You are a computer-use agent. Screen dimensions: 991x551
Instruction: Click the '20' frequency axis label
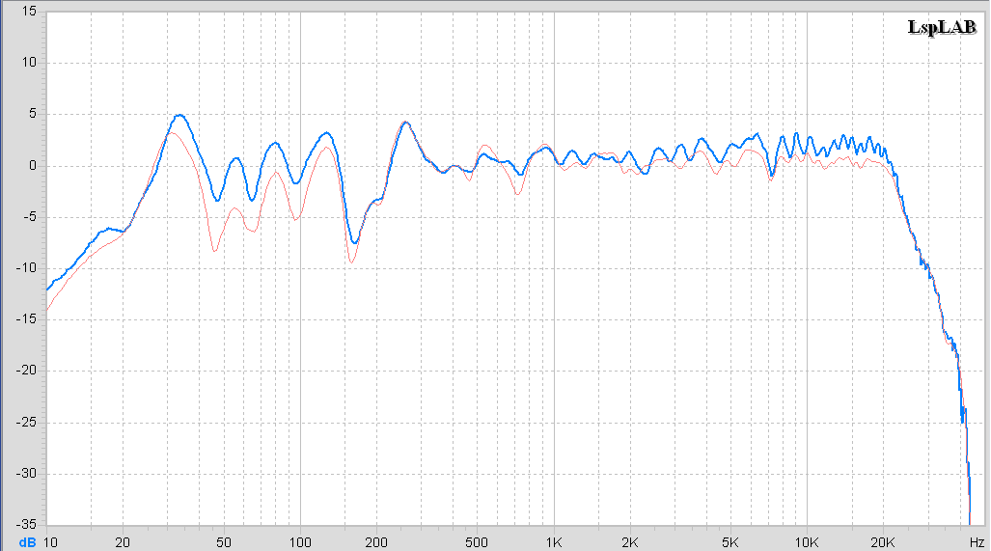pos(123,542)
